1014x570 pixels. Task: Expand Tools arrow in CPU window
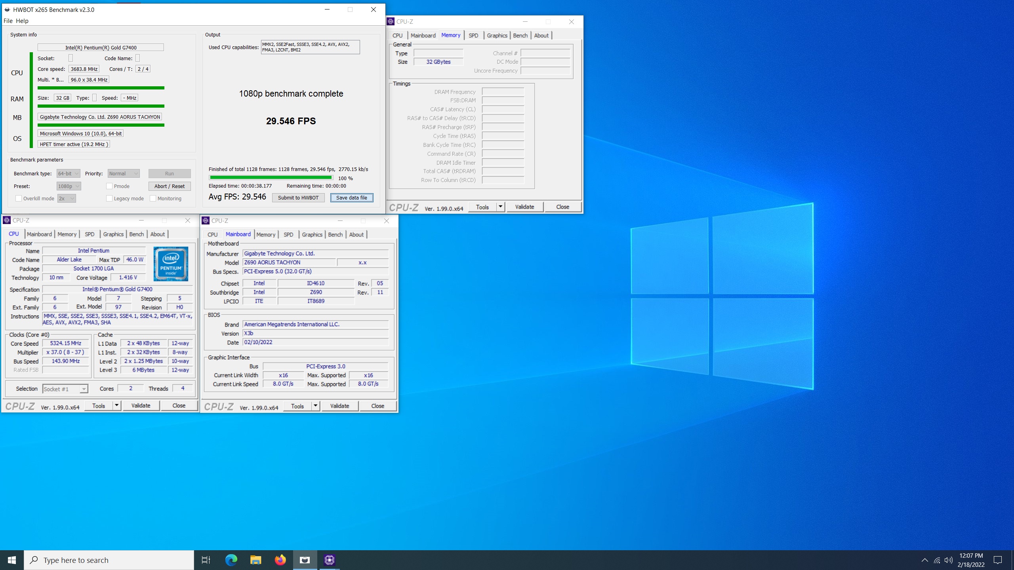coord(116,405)
